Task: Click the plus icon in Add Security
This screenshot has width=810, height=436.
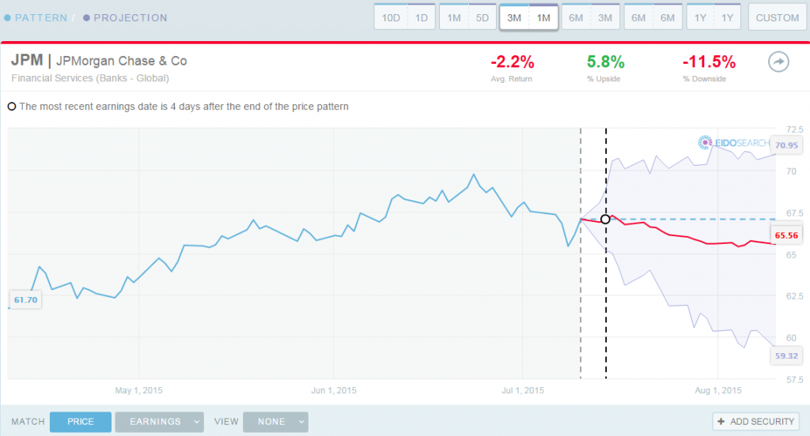Action: click(x=721, y=422)
